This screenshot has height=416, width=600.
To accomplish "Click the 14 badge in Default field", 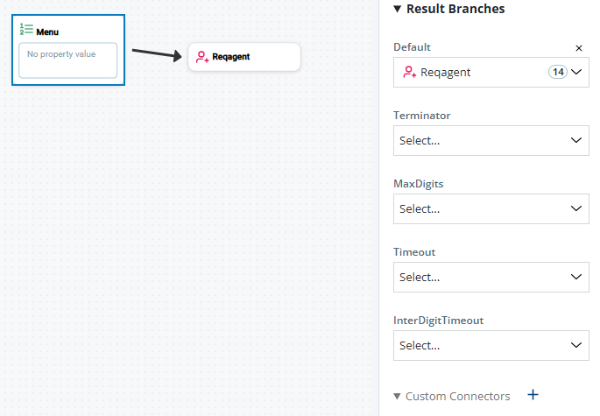I will [x=558, y=72].
